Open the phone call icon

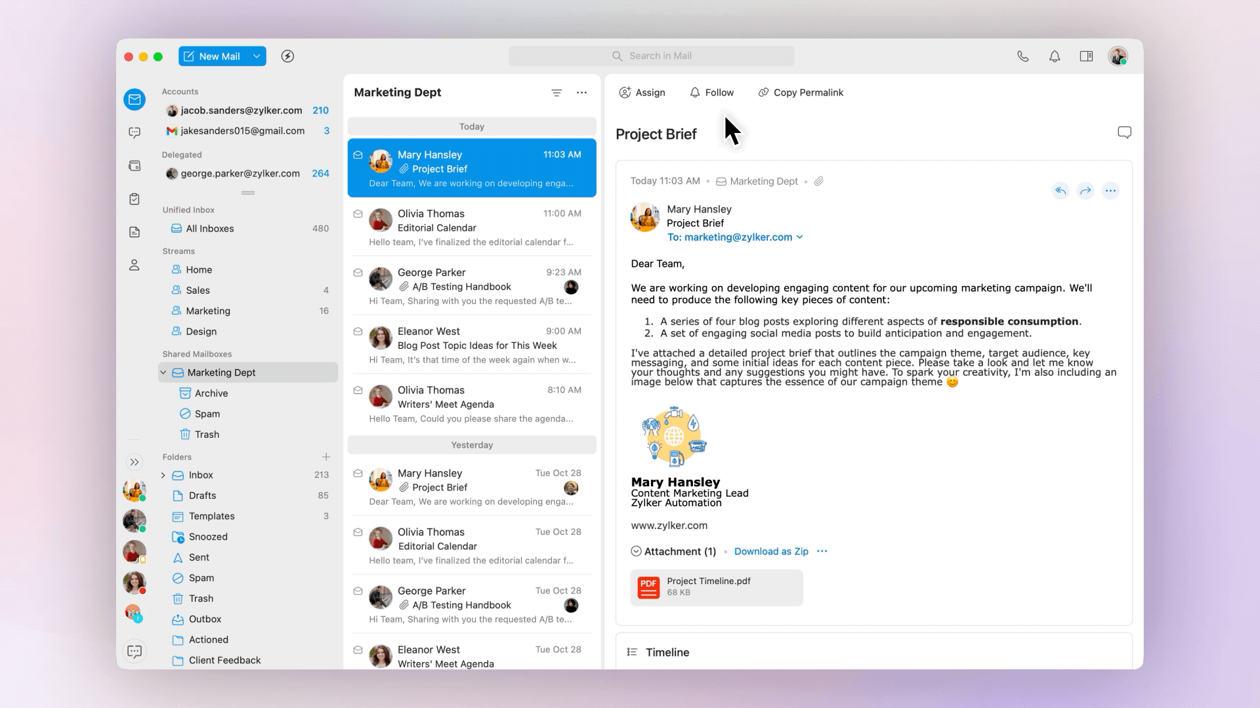click(x=1022, y=56)
